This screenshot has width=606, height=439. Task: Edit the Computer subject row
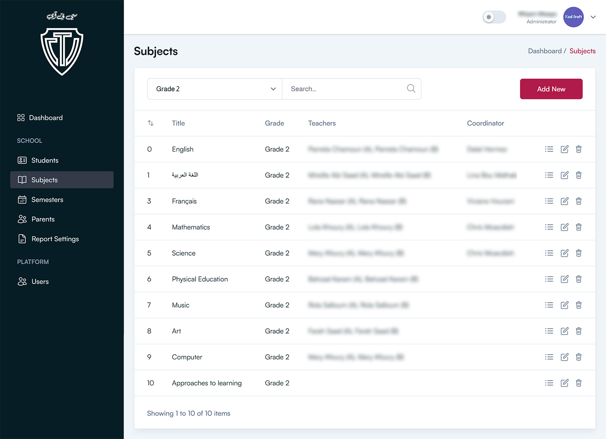[564, 357]
